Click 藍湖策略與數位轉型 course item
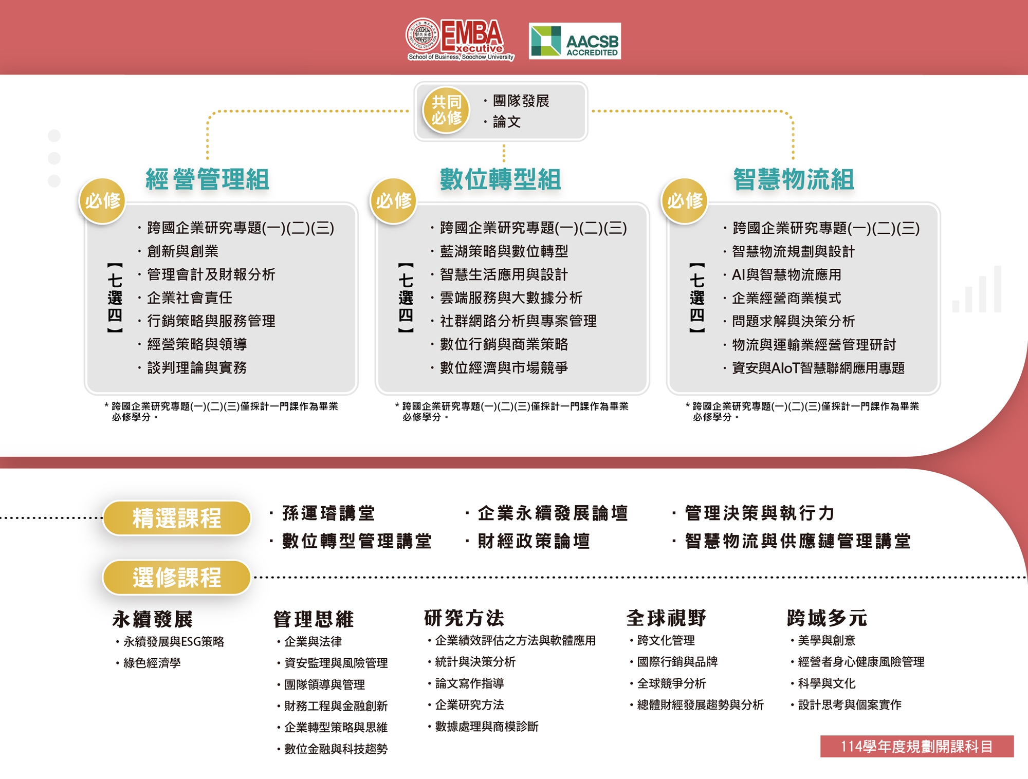1028x779 pixels. (x=504, y=251)
